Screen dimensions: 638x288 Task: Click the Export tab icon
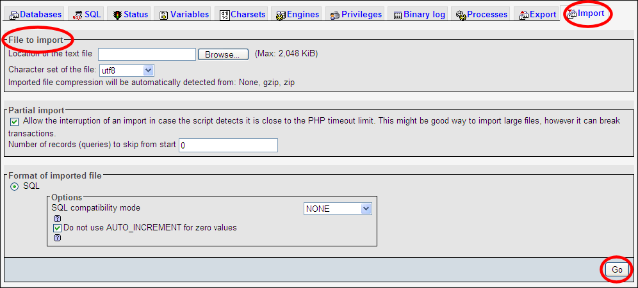[x=524, y=15]
